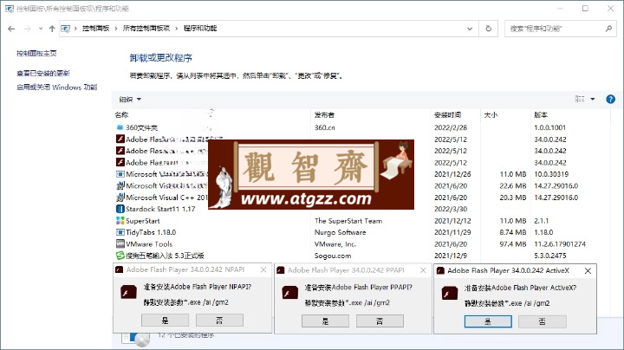Refresh the programs list
The image size is (624, 350).
click(x=488, y=29)
